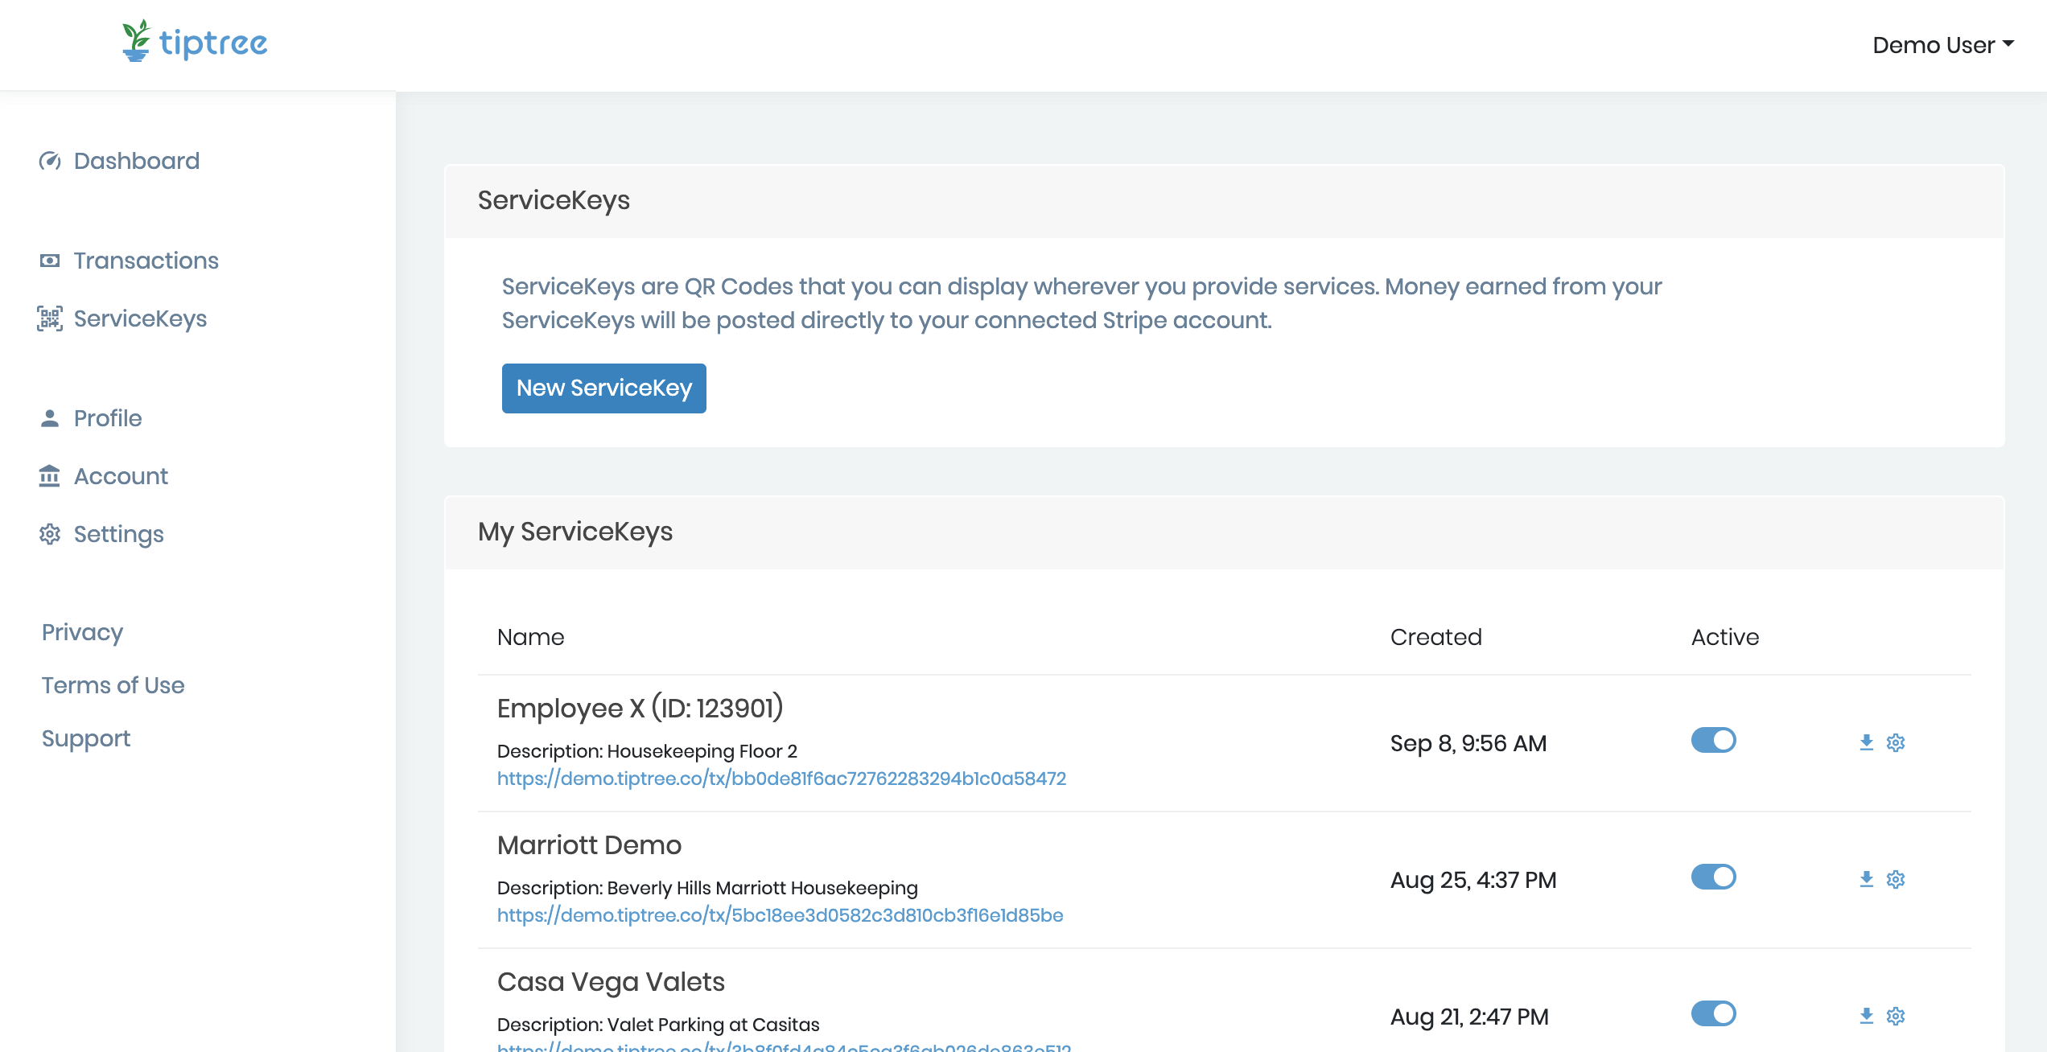Open settings gear for Marriott Demo

1896,879
